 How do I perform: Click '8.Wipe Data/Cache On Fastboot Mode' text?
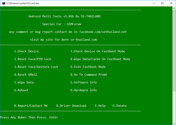point(100,59)
